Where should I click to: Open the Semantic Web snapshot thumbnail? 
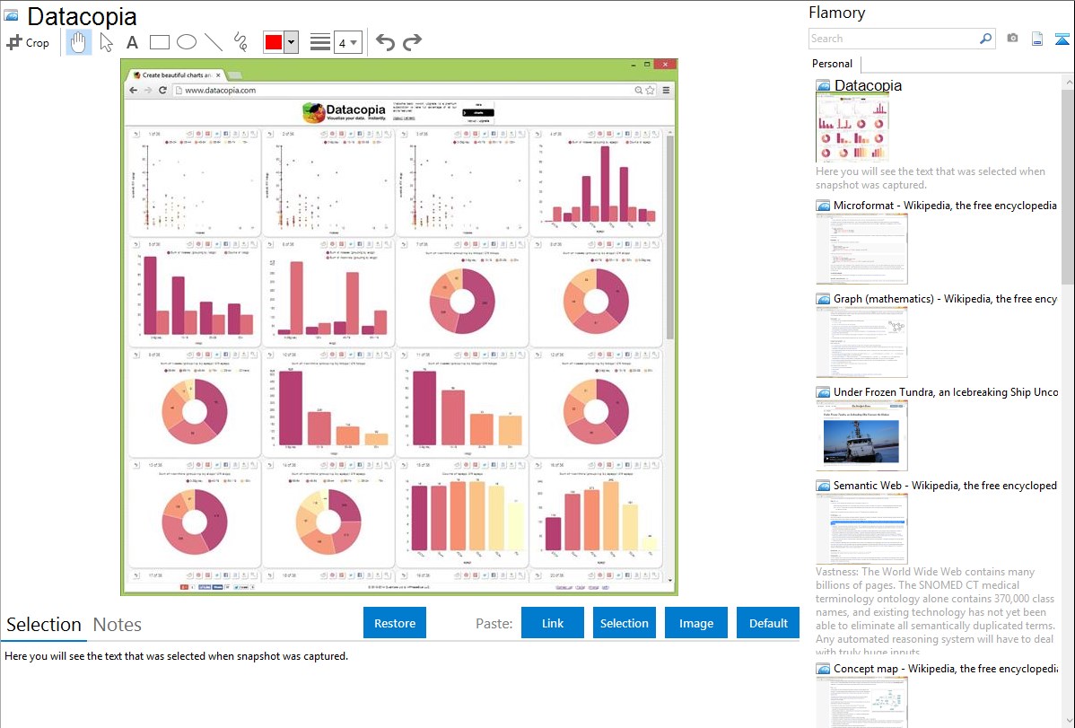point(861,529)
